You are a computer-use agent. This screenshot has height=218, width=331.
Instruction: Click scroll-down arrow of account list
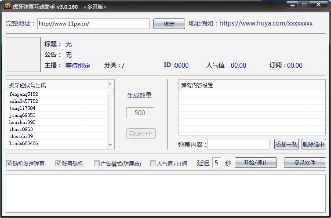(x=110, y=145)
